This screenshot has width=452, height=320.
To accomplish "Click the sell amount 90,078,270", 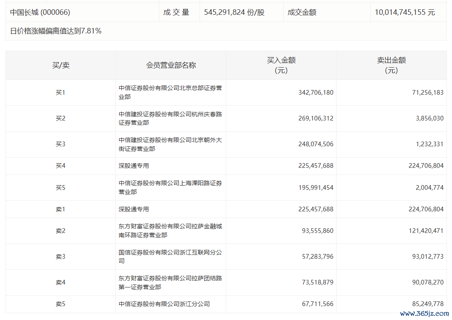I will (x=428, y=282).
